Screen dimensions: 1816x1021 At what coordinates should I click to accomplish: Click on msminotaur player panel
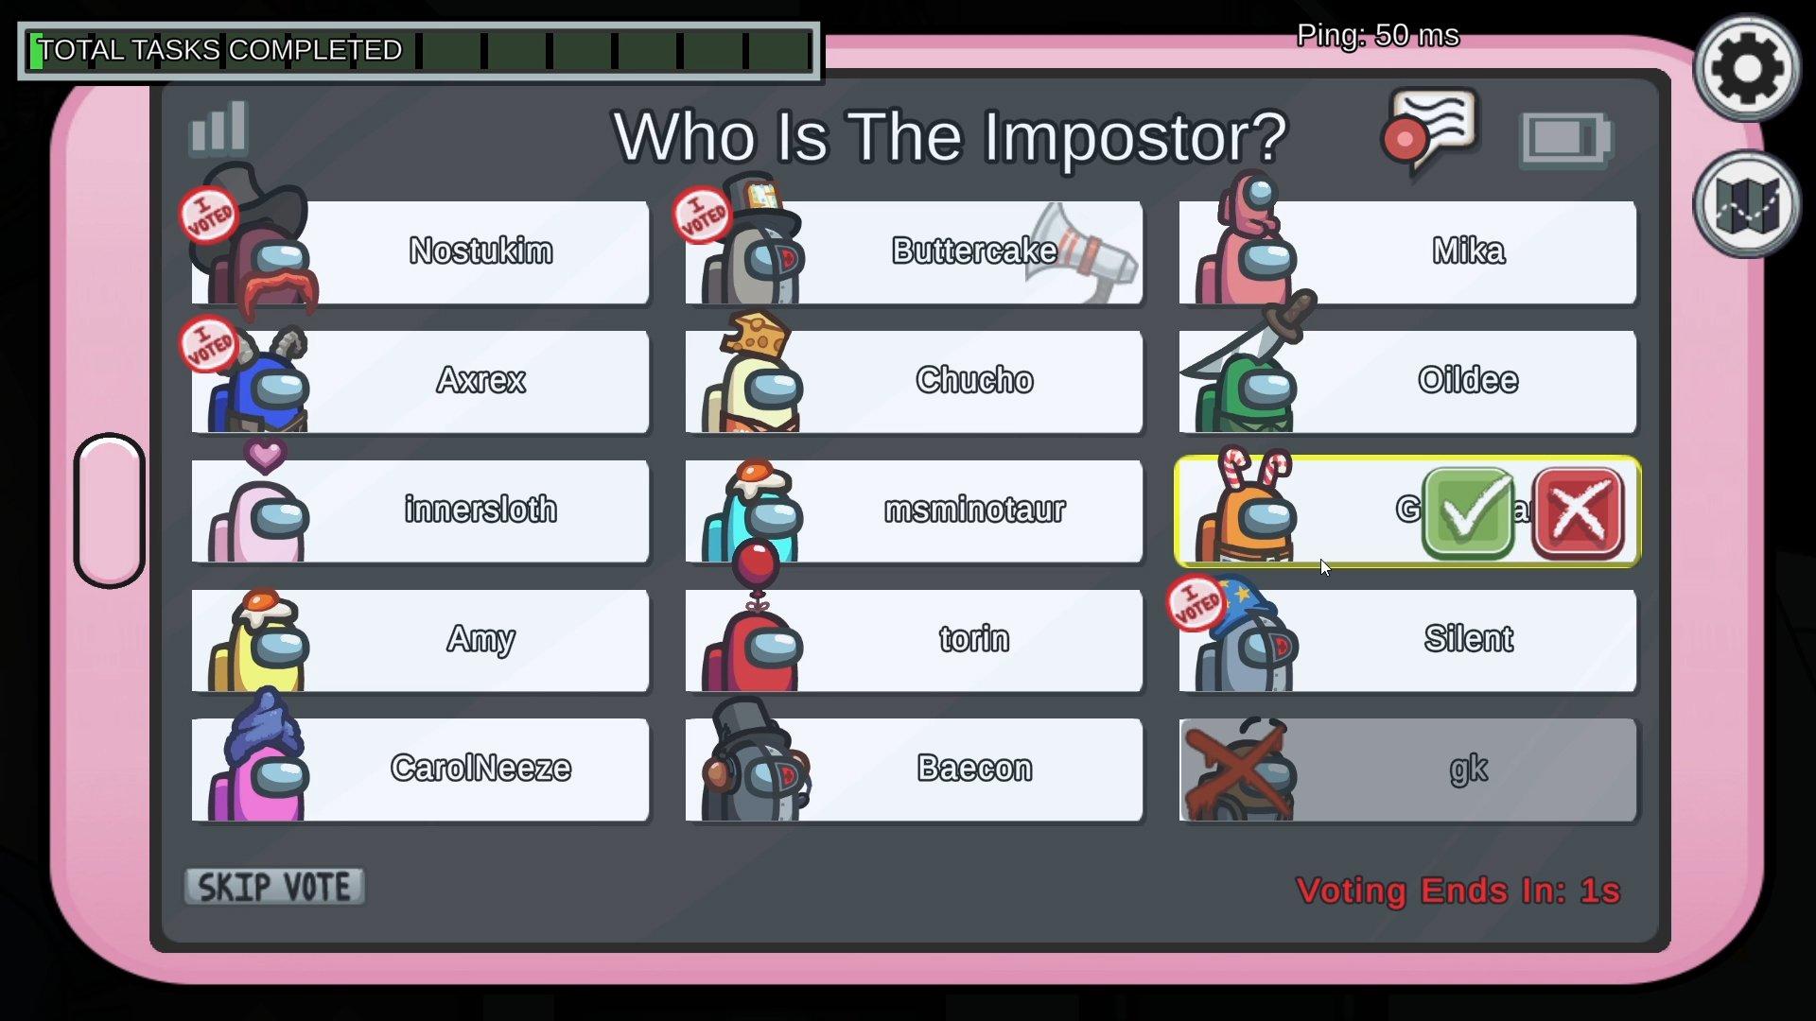912,509
